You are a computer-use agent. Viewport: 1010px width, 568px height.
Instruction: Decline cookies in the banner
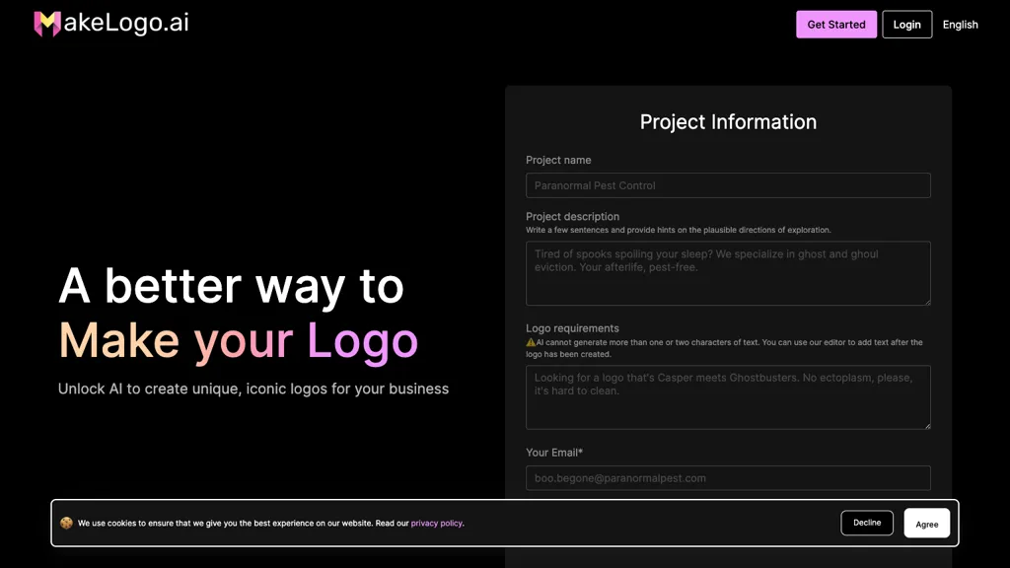pos(867,523)
